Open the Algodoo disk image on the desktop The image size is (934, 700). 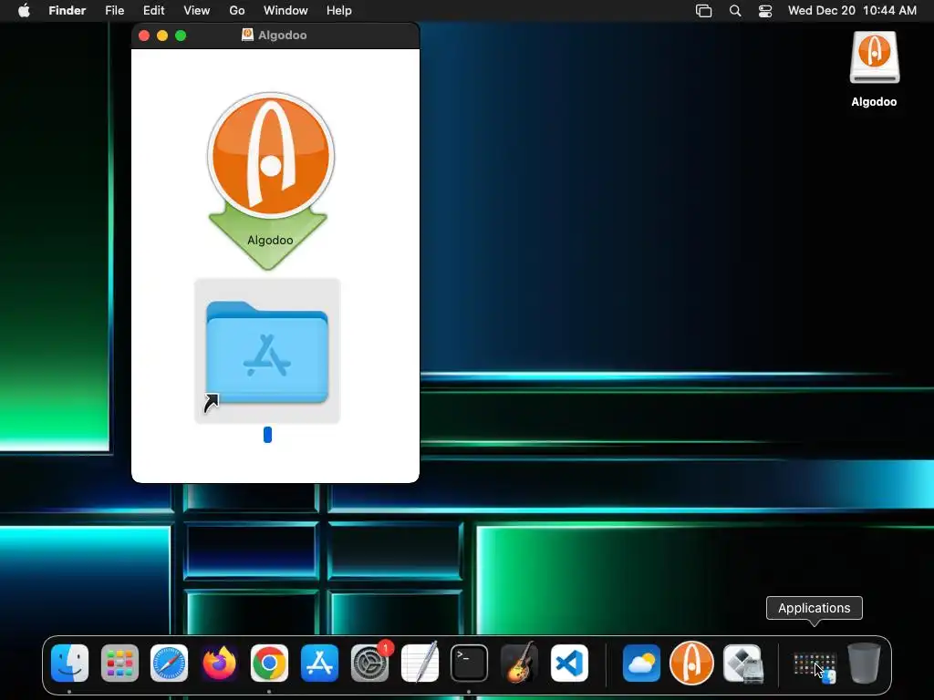pyautogui.click(x=875, y=57)
